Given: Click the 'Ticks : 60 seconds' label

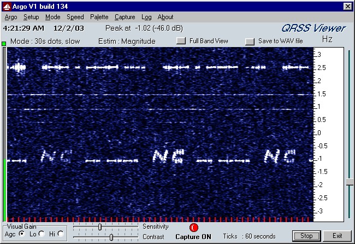Looking at the screenshot, I should click(249, 236).
